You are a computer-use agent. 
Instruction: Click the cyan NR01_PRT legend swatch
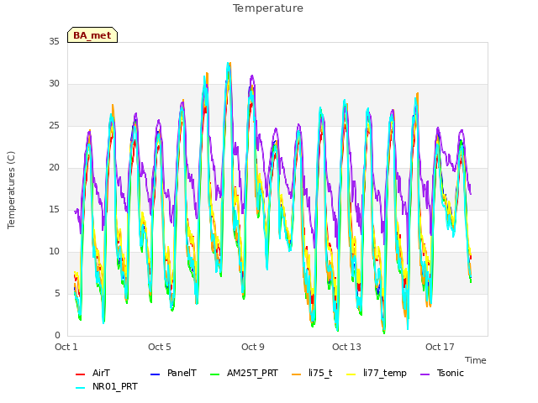pos(81,388)
